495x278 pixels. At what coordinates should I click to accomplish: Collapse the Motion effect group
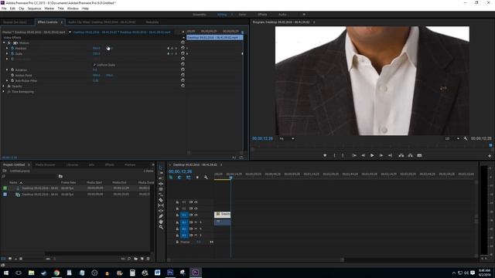coord(4,42)
